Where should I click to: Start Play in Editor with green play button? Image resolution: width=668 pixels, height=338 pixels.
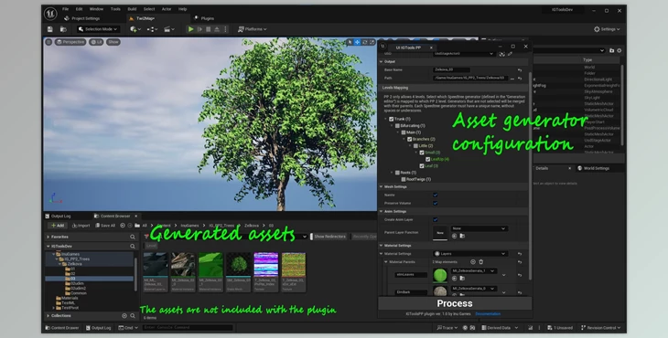(x=191, y=29)
